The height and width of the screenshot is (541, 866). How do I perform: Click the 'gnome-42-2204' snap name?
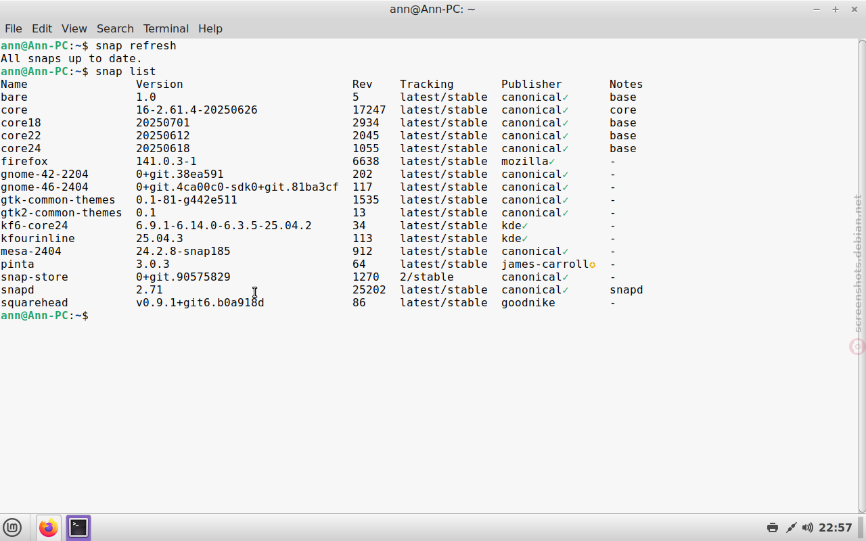pyautogui.click(x=45, y=174)
